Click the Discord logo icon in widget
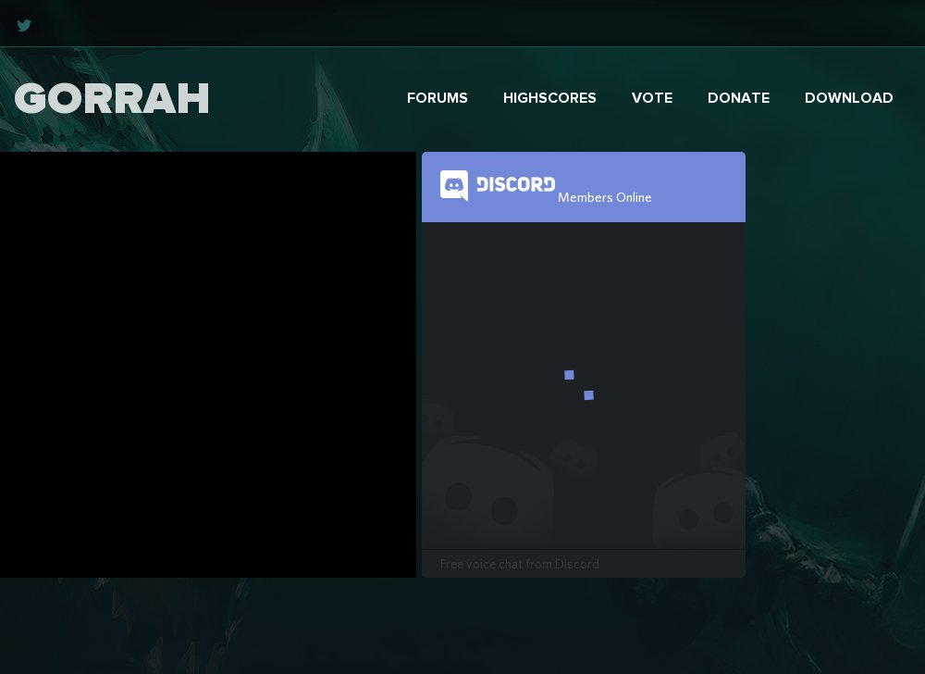 (x=454, y=186)
